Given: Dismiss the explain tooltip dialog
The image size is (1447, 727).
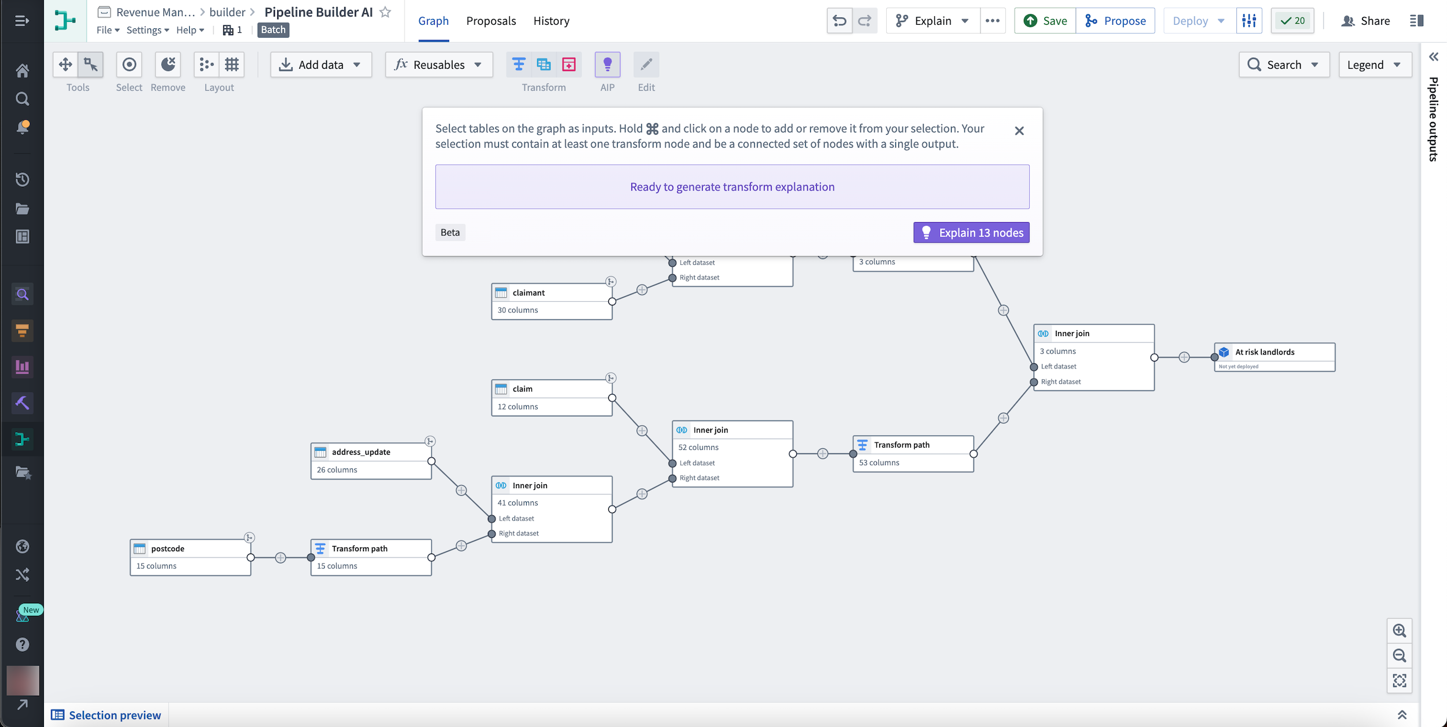Looking at the screenshot, I should [x=1018, y=130].
